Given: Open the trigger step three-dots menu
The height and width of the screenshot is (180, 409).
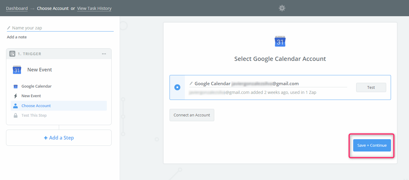Looking at the screenshot, I should 104,54.
